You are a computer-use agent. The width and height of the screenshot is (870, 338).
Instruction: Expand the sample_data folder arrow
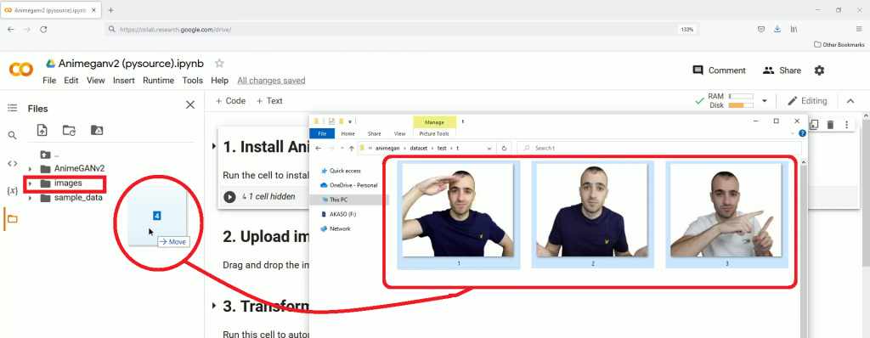(31, 198)
